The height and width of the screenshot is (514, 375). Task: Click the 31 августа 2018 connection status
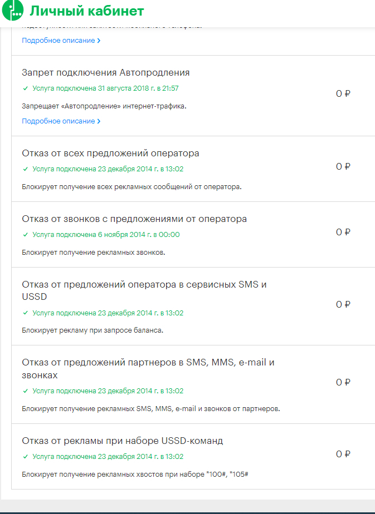click(x=105, y=88)
